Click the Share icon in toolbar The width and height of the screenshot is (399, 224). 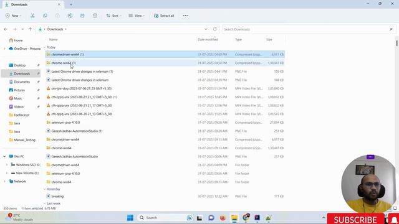pos(82,16)
